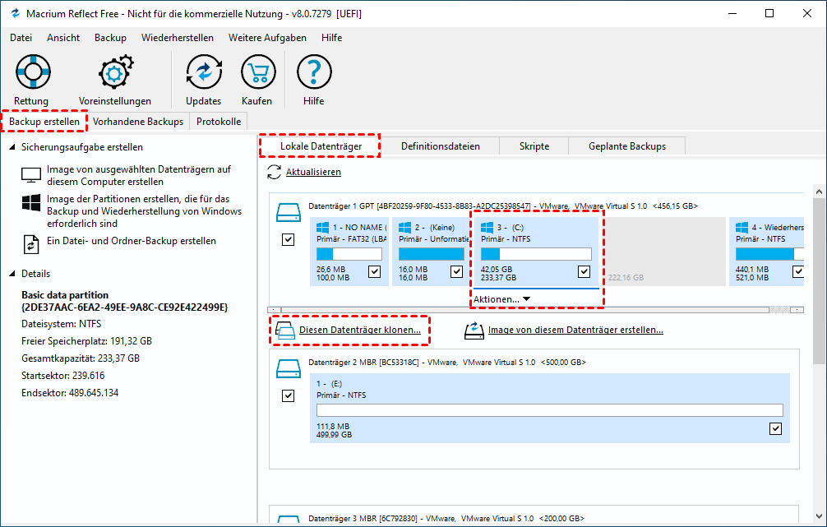Select the Geplante Backups tab

(627, 146)
